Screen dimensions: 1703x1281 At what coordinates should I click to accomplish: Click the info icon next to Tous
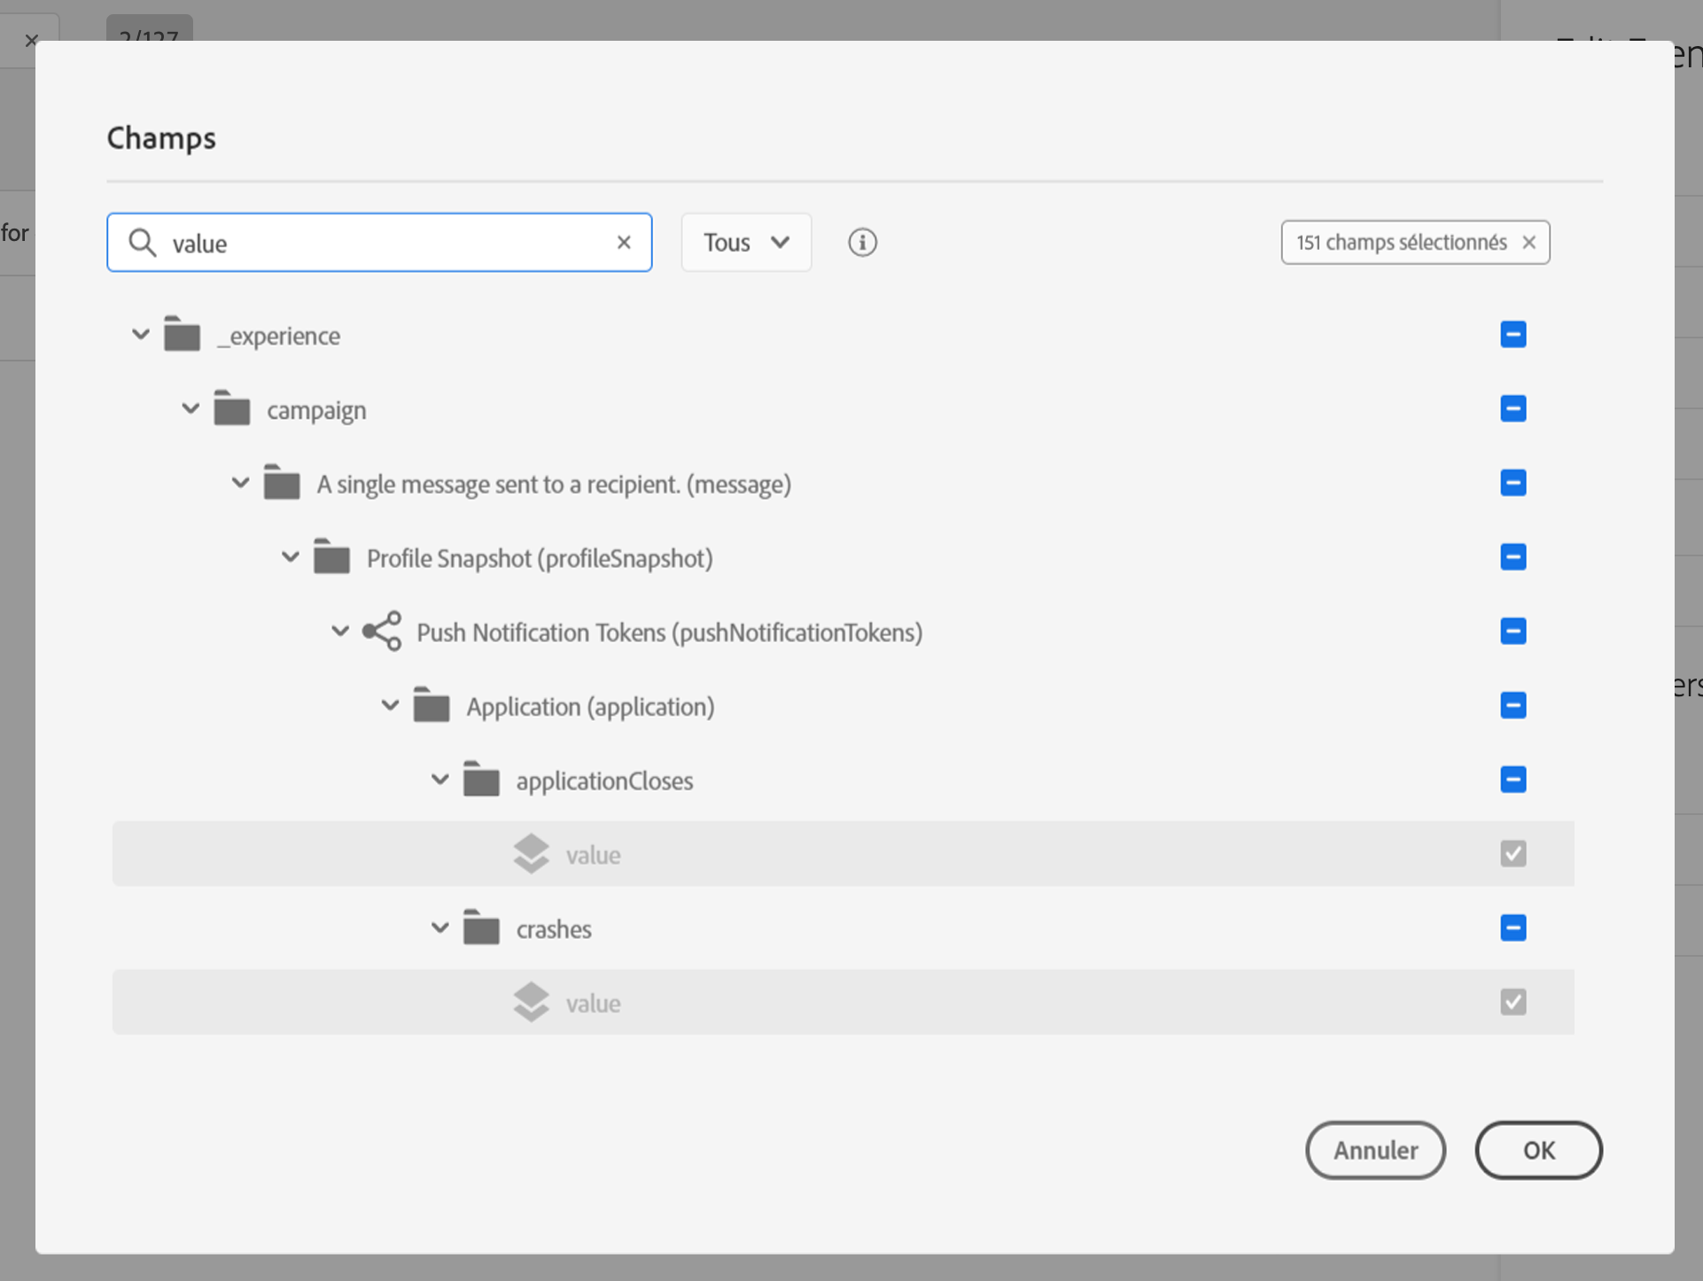point(862,242)
